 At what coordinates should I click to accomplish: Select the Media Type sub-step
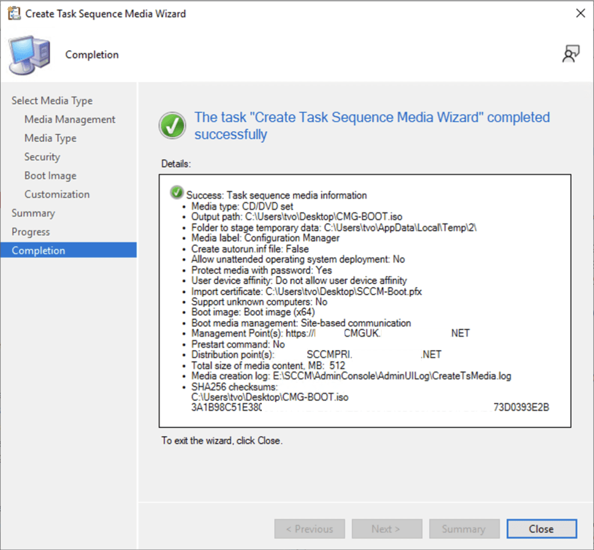pyautogui.click(x=51, y=138)
